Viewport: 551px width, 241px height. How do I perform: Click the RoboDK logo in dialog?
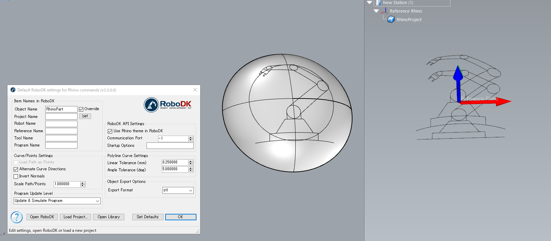tap(168, 105)
